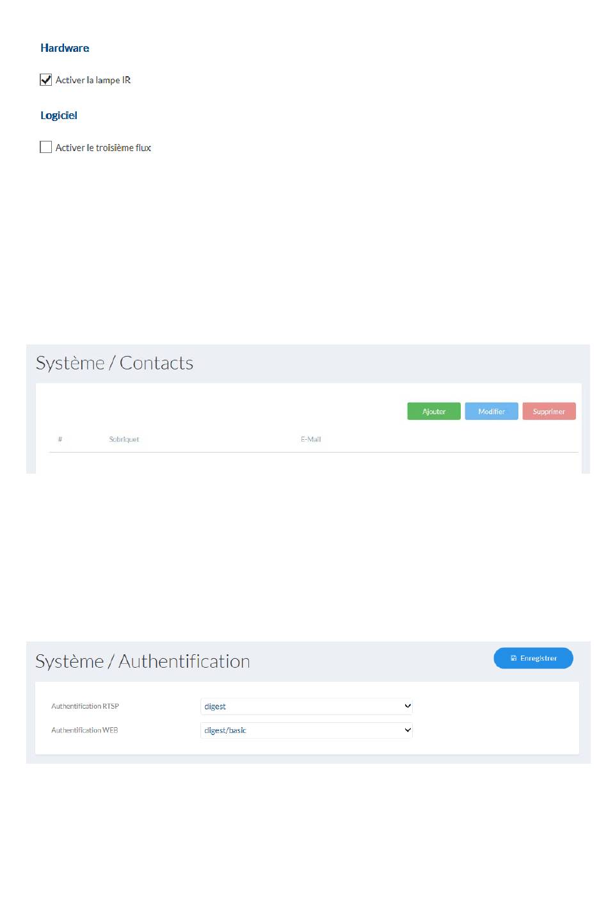
Task: Sort by the Sobriquet column header
Action: click(124, 439)
